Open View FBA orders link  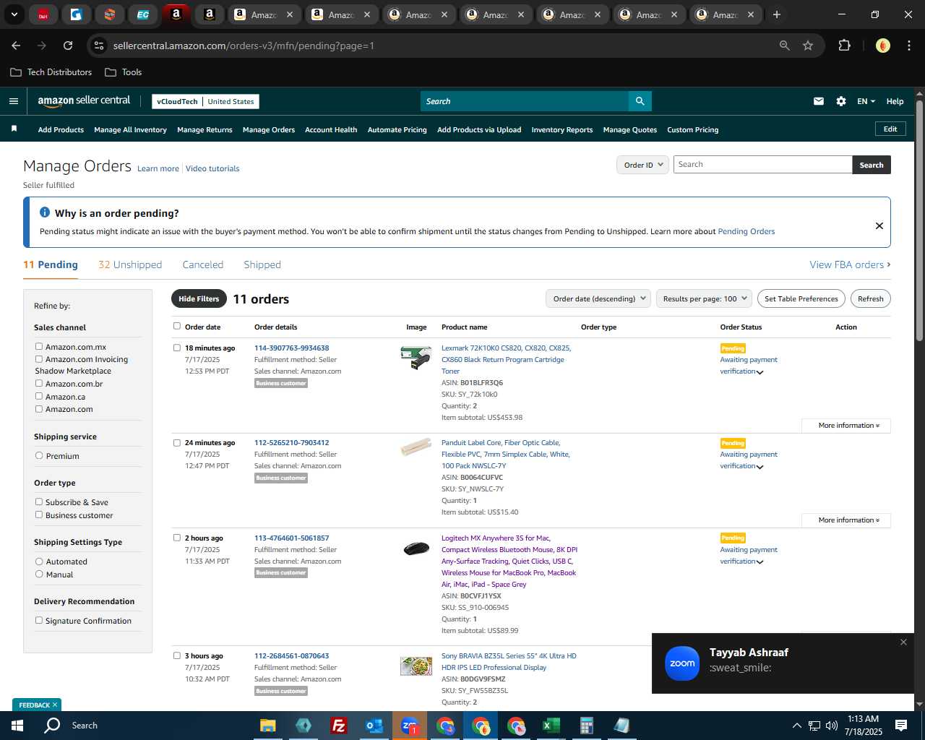pos(850,264)
